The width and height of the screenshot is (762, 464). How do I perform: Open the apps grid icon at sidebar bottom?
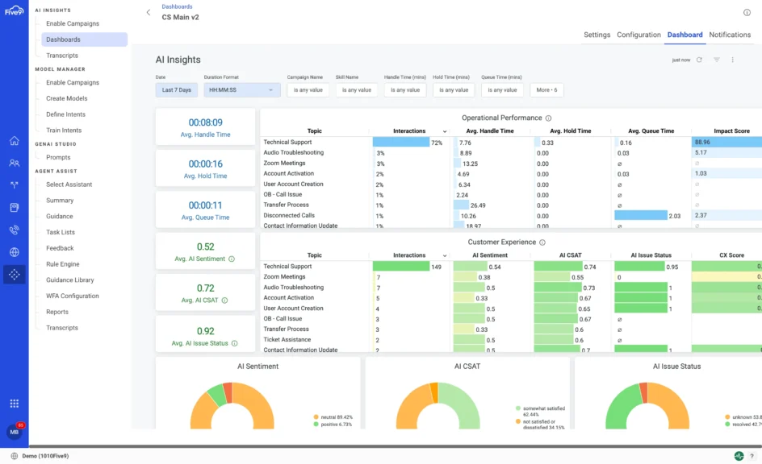coord(14,404)
